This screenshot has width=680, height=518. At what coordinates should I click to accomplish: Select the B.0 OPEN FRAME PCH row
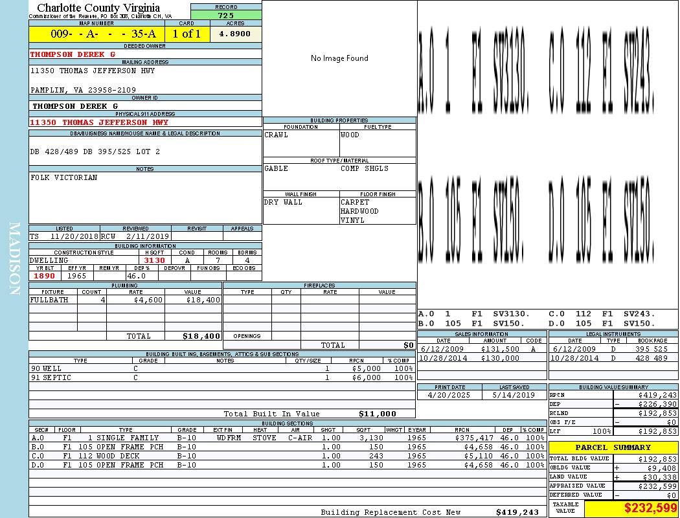click(x=288, y=447)
